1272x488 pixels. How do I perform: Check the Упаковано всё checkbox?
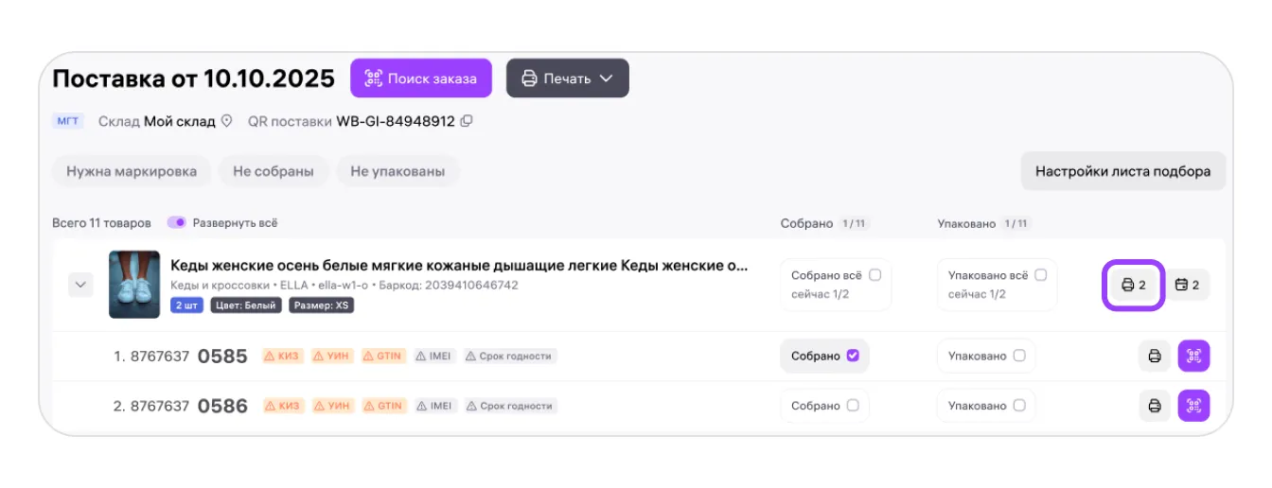(1041, 275)
